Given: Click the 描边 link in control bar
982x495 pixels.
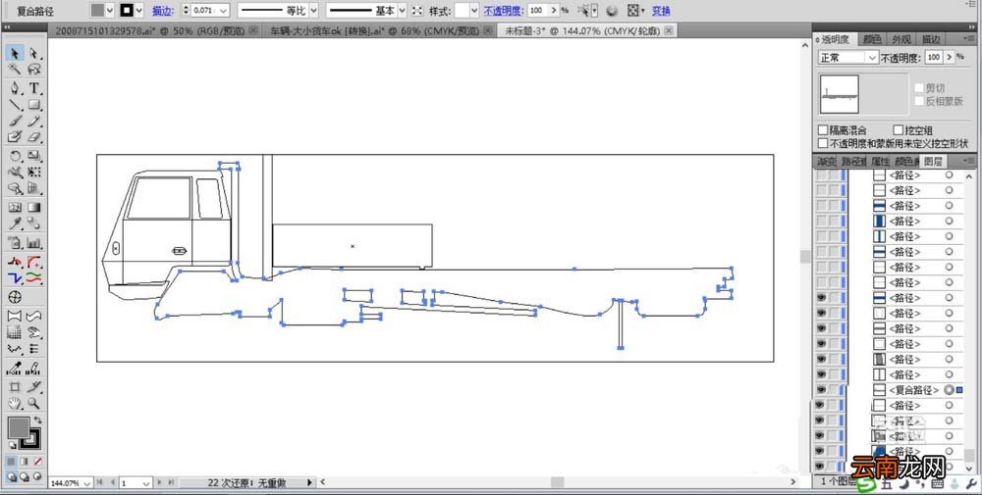Looking at the screenshot, I should (162, 11).
